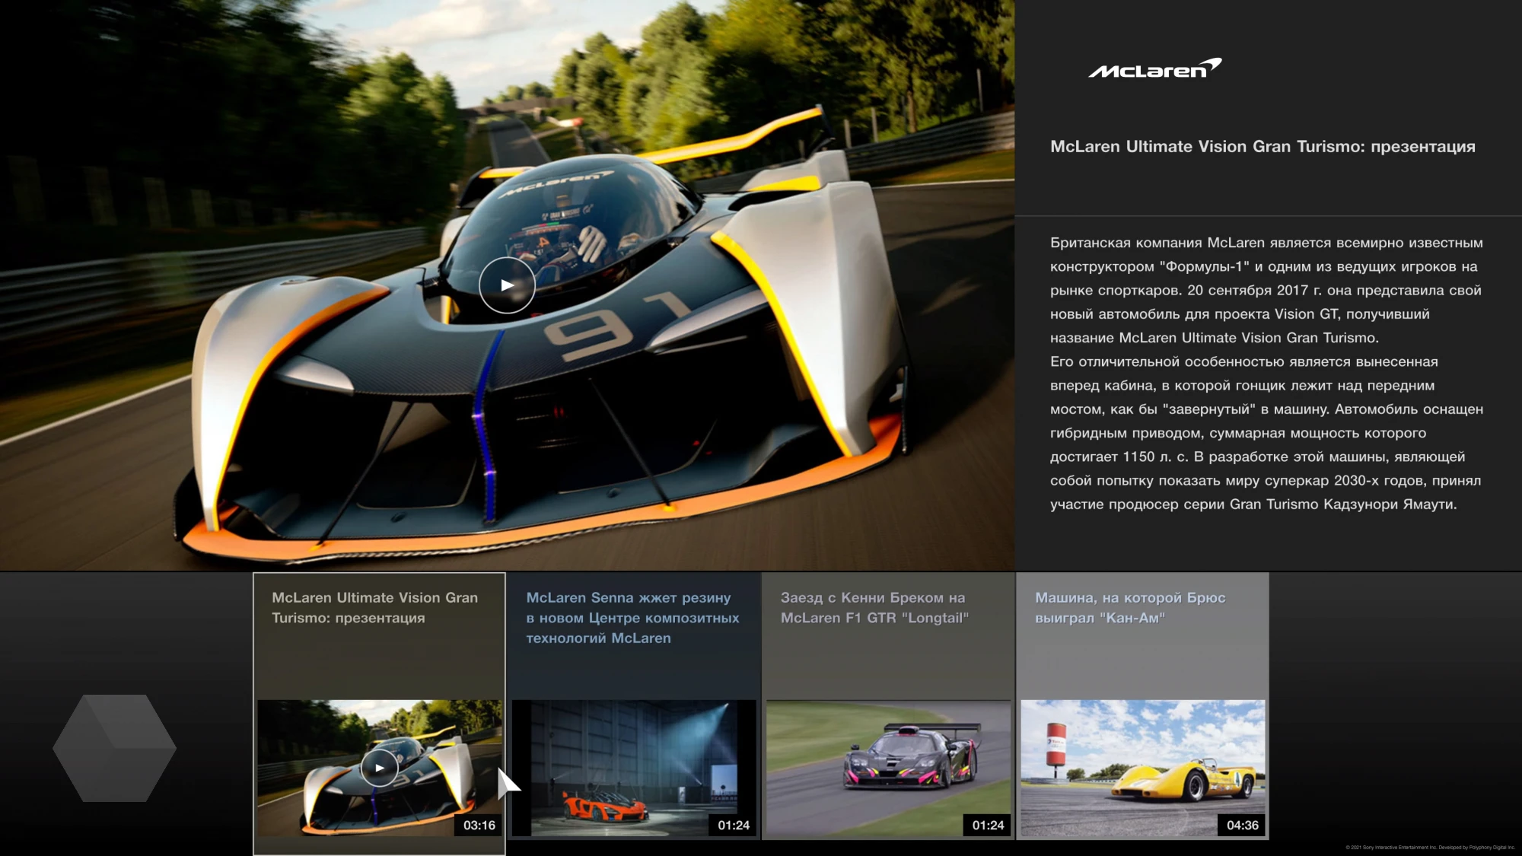Play the main McLaren Vision GT video
The width and height of the screenshot is (1522, 856).
coord(507,285)
